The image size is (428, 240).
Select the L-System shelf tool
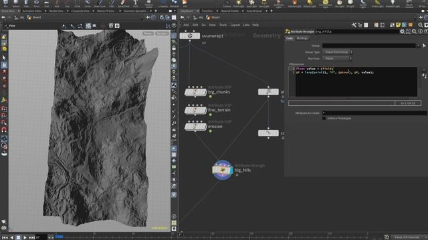[163, 3]
